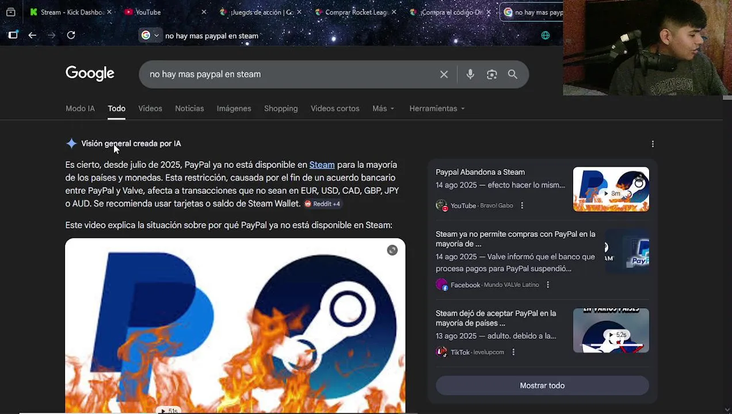
Task: Open the Imágenes results tab
Action: (x=234, y=108)
